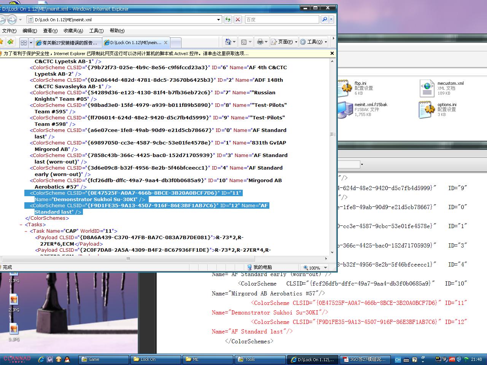
Task: Open the fbp.ini configuration file icon
Action: (345, 88)
